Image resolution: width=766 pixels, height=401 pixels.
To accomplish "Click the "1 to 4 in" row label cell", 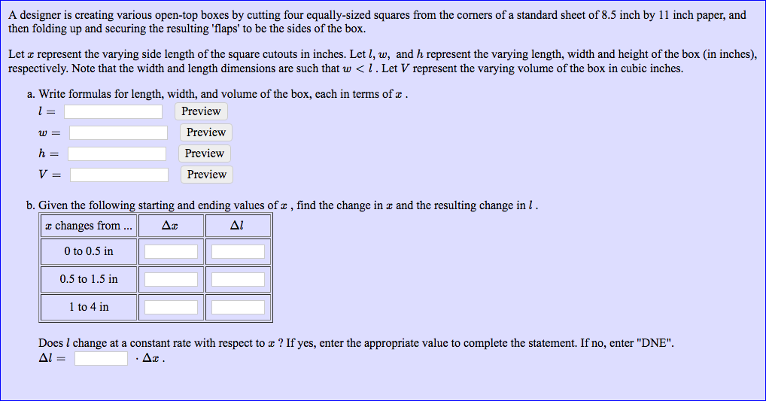I will pos(89,307).
